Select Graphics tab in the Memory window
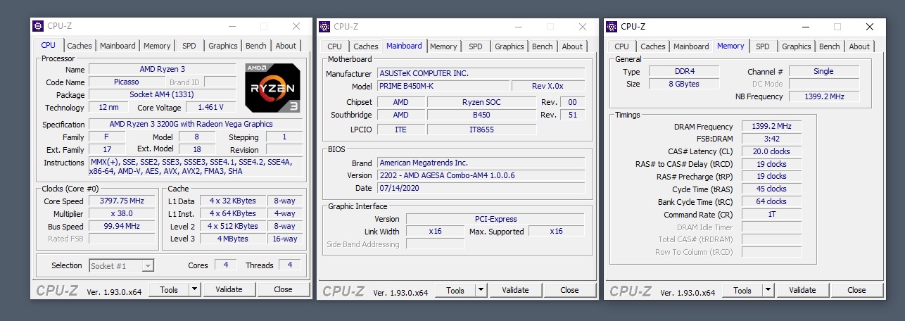The width and height of the screenshot is (905, 321). pos(796,46)
